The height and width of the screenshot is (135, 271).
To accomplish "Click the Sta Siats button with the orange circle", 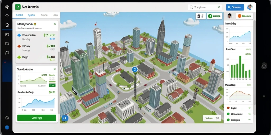I will (x=244, y=16).
